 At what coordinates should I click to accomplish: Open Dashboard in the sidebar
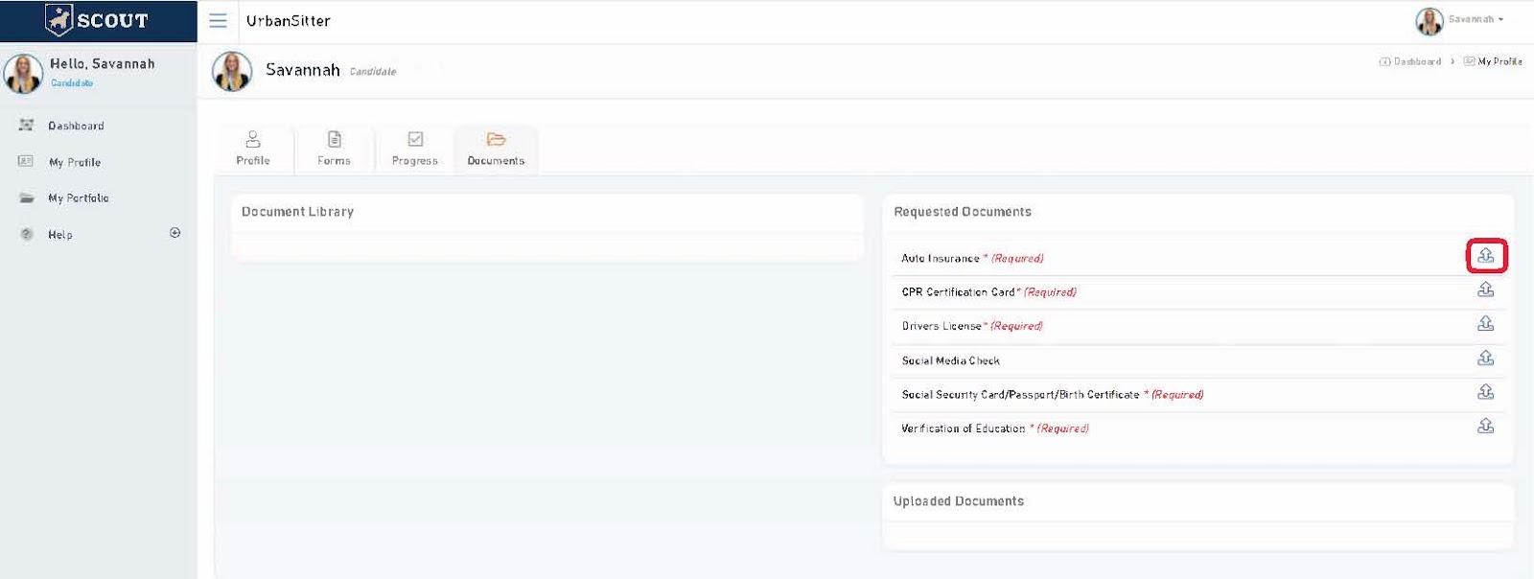point(76,126)
